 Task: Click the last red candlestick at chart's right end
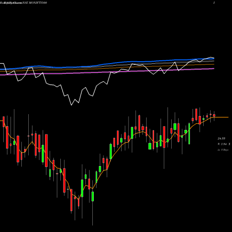tap(214, 115)
